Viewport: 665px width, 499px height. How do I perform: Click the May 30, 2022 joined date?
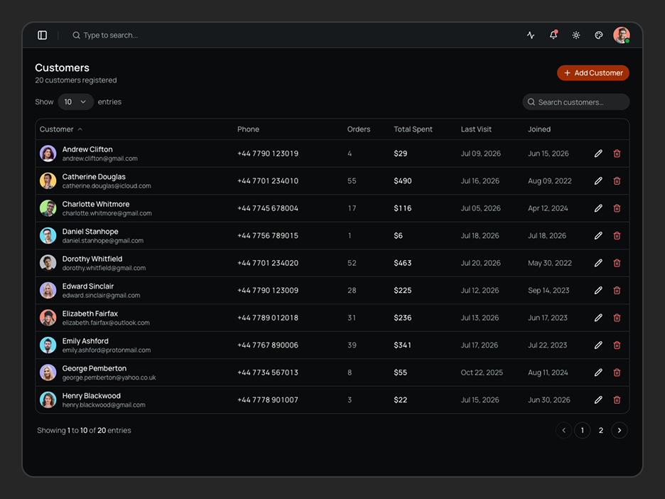[550, 263]
